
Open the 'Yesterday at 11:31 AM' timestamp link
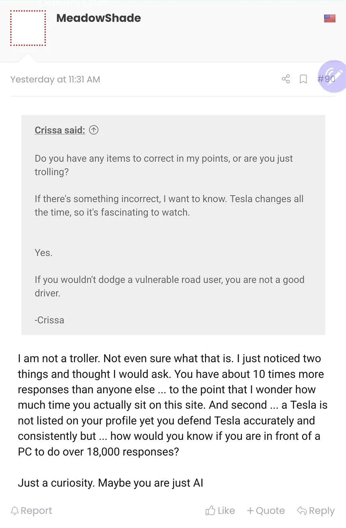point(55,79)
